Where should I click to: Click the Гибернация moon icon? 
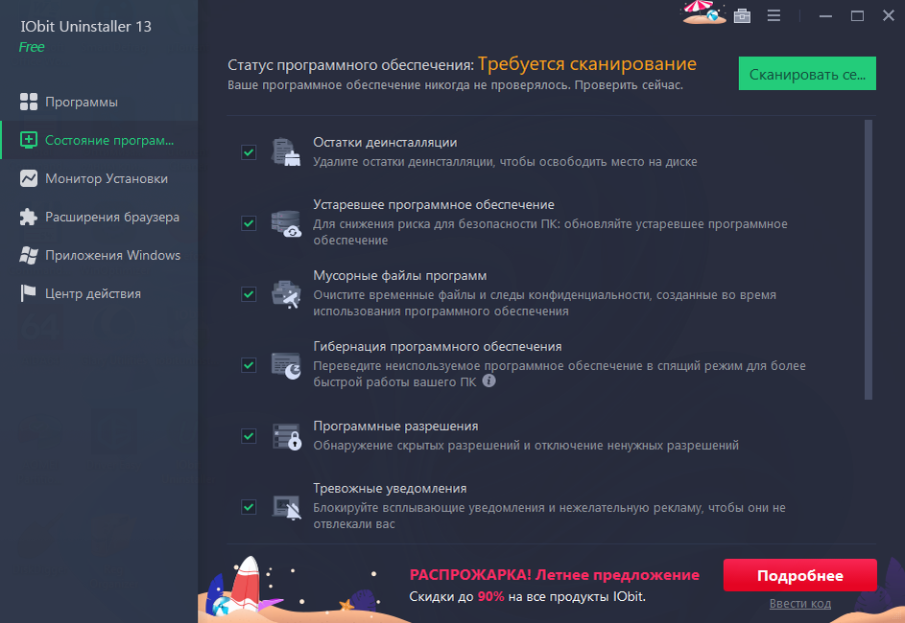point(286,365)
